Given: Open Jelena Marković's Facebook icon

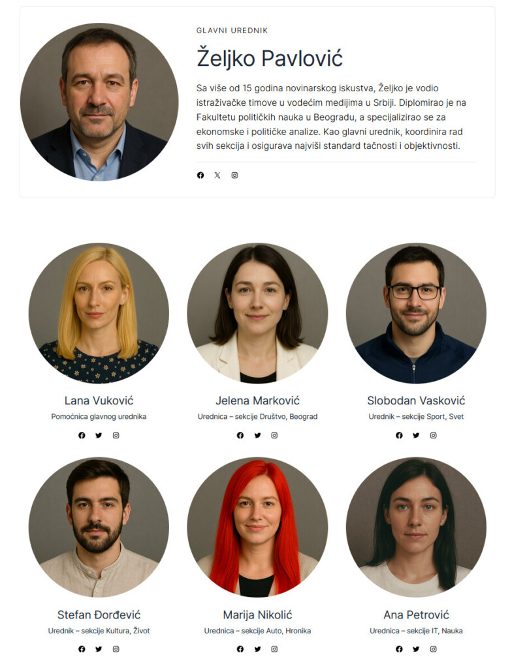Looking at the screenshot, I should pos(240,435).
